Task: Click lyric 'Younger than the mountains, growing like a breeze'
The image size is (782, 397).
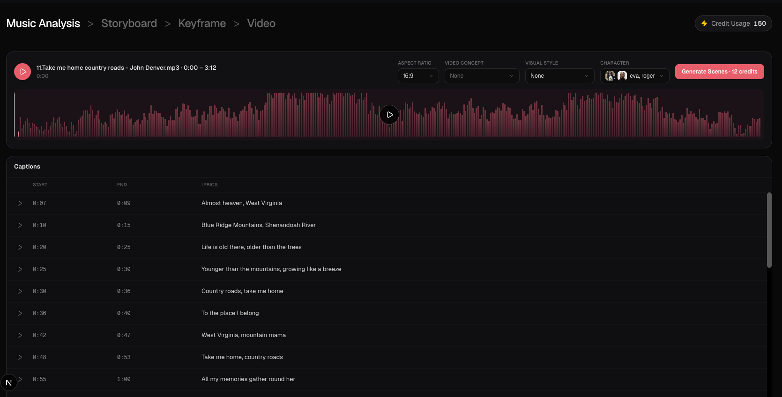Action: 271,269
